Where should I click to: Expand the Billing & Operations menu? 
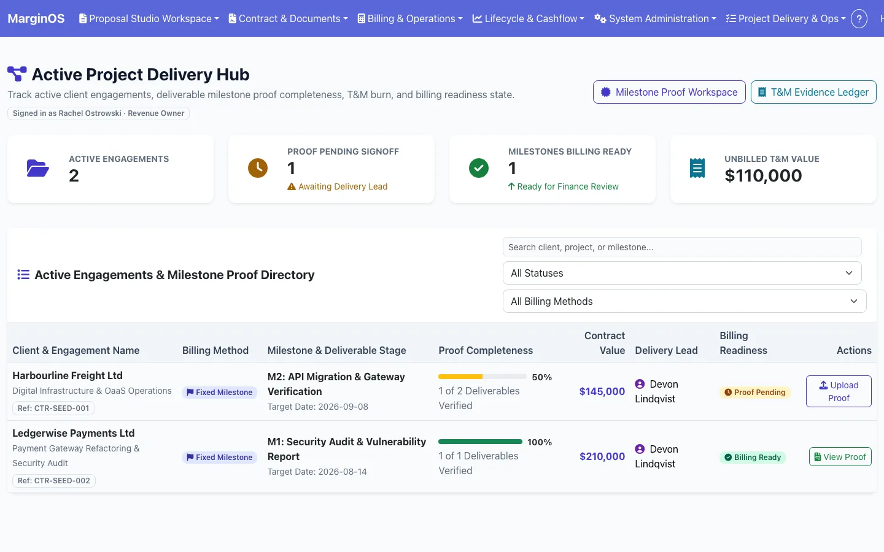point(410,18)
